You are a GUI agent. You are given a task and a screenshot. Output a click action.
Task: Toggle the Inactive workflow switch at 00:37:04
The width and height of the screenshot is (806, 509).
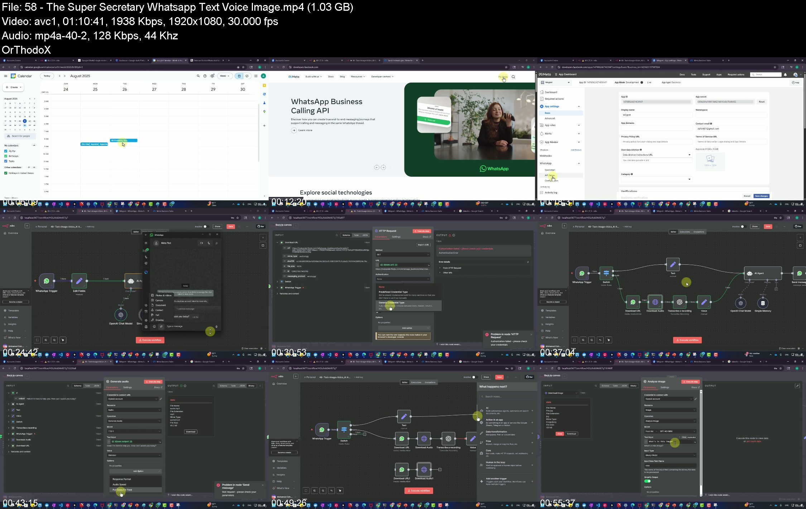(743, 226)
